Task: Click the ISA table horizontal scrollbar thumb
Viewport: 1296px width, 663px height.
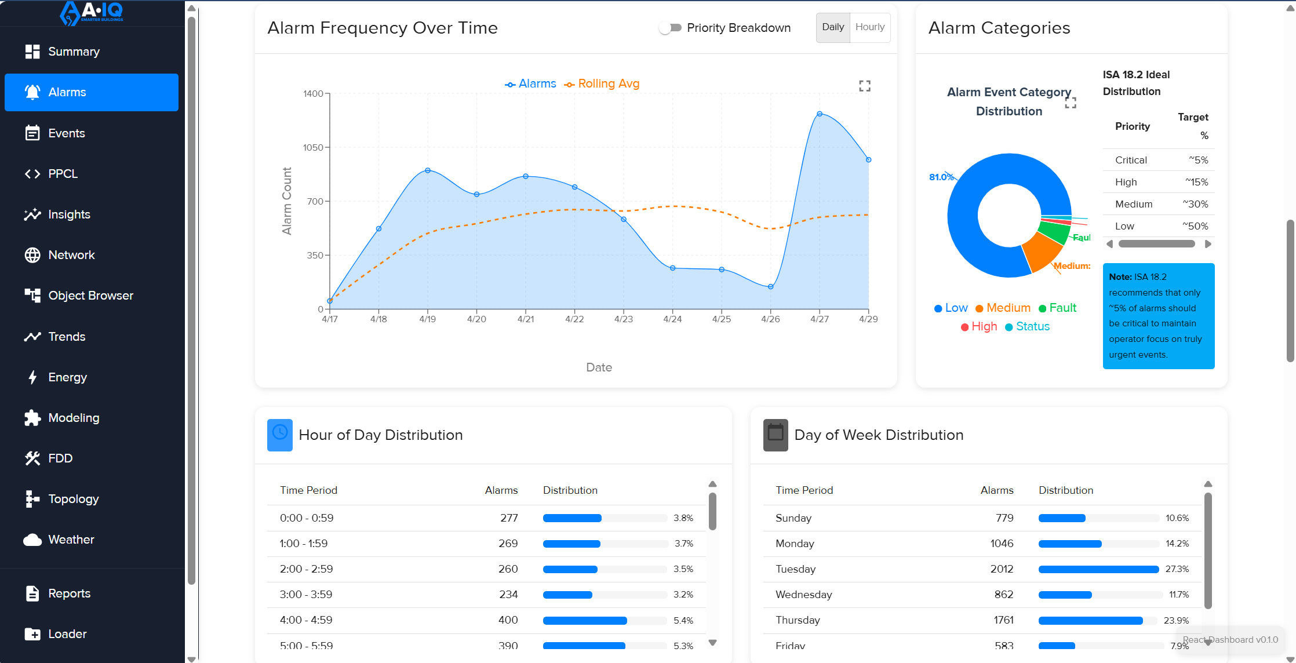Action: [x=1156, y=244]
